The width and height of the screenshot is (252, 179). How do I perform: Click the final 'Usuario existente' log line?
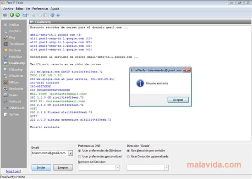click(x=45, y=127)
